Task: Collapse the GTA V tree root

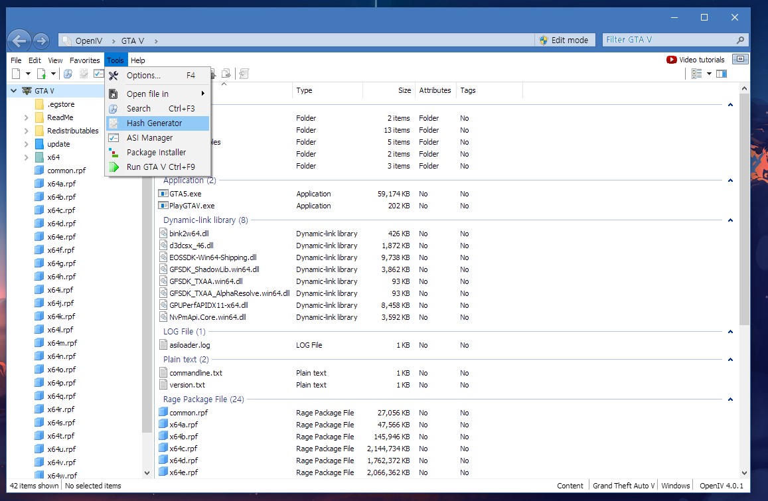Action: (14, 91)
